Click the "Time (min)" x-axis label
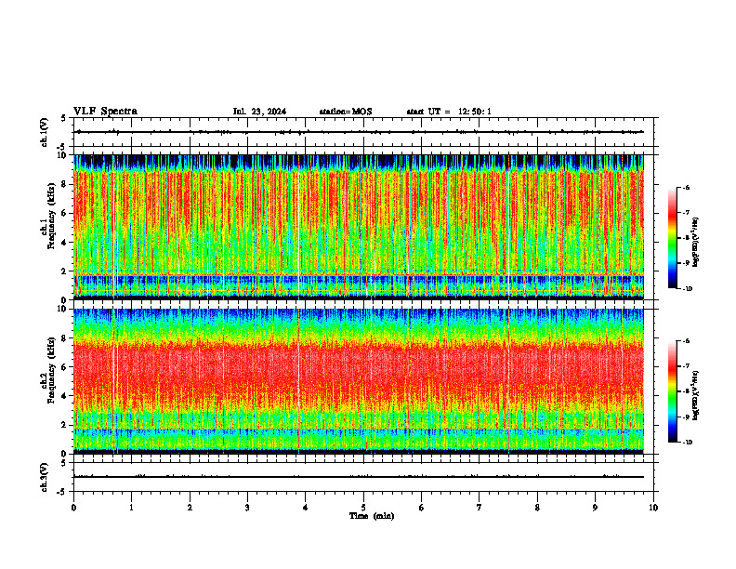Viewport: 736px width, 569px height. tap(372, 516)
